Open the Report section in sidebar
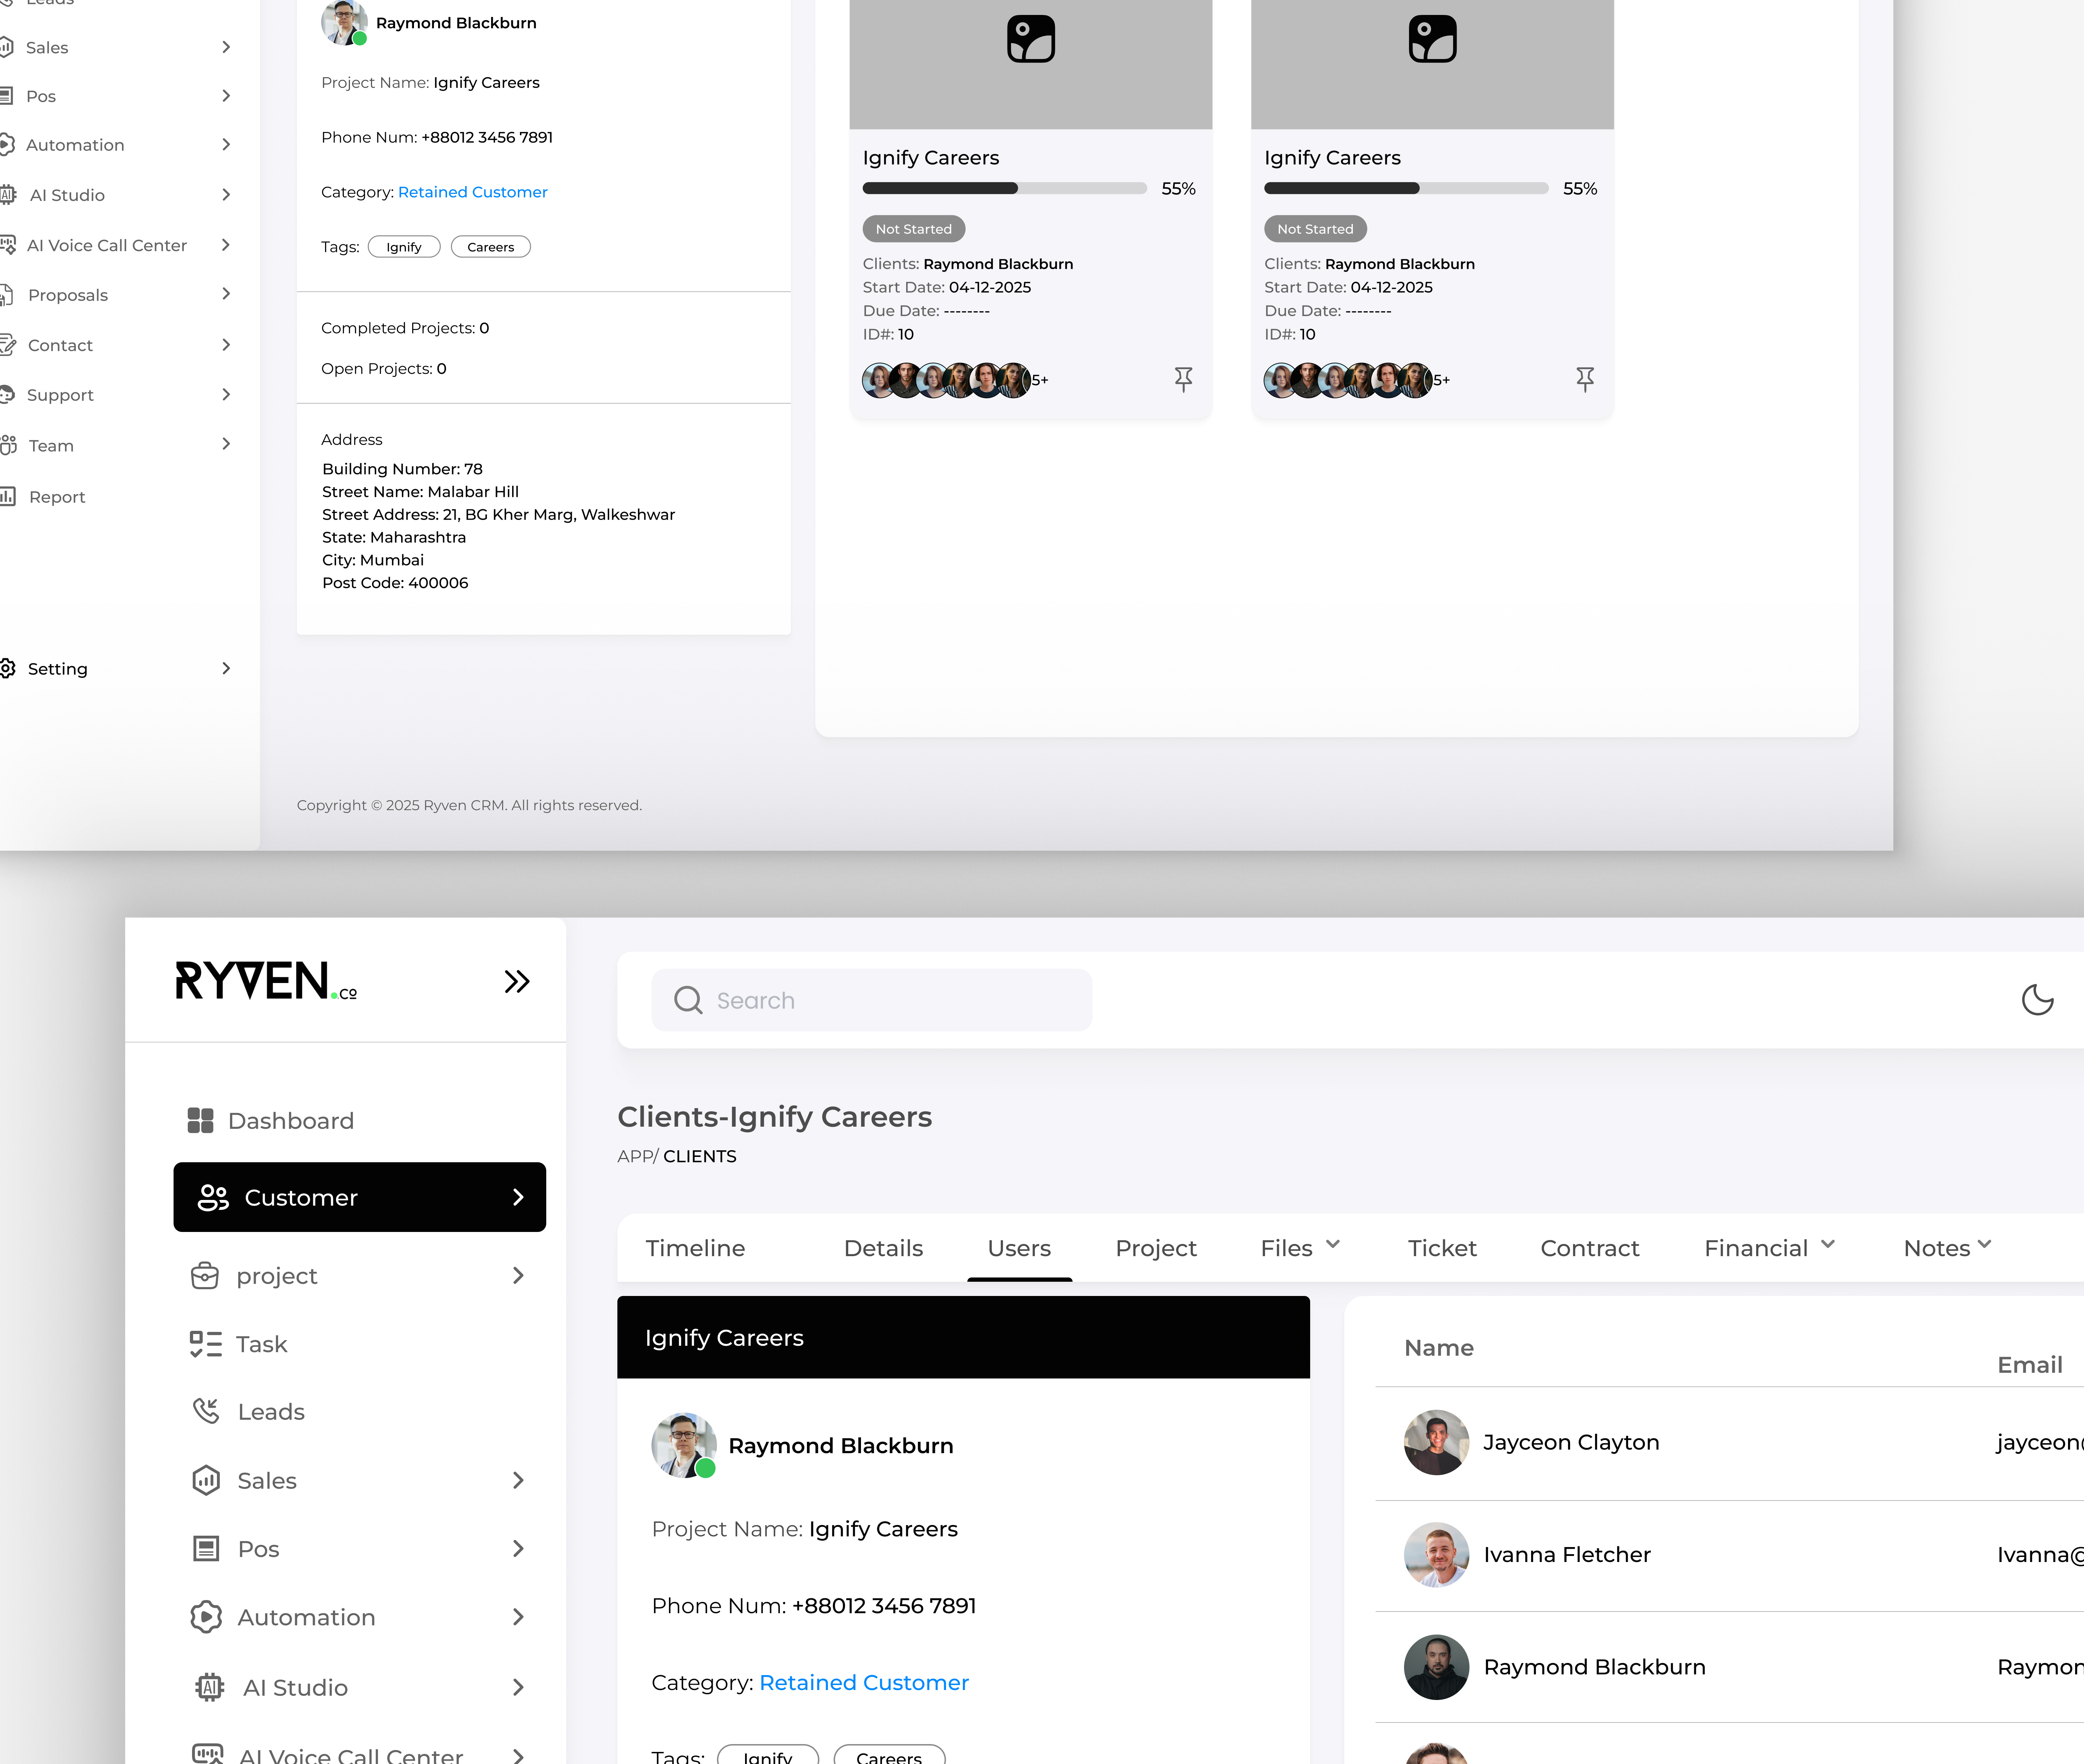Image resolution: width=2084 pixels, height=1764 pixels. pyautogui.click(x=57, y=496)
